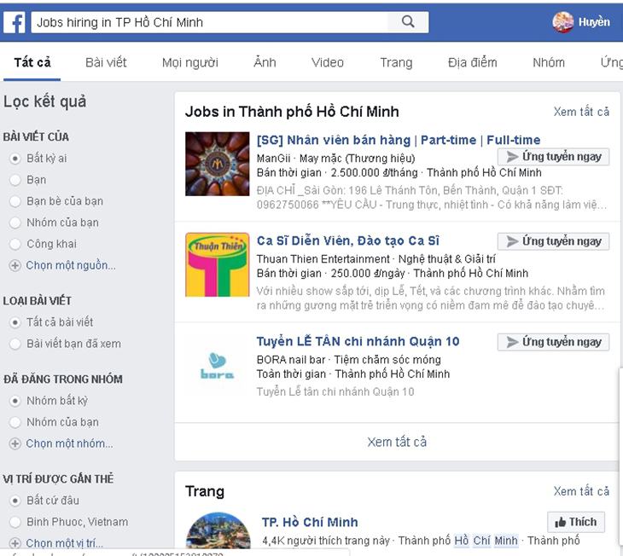Switch to the Tất cả tab

[32, 62]
